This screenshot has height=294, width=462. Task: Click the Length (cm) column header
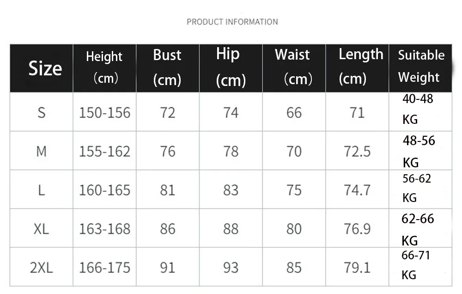(357, 67)
